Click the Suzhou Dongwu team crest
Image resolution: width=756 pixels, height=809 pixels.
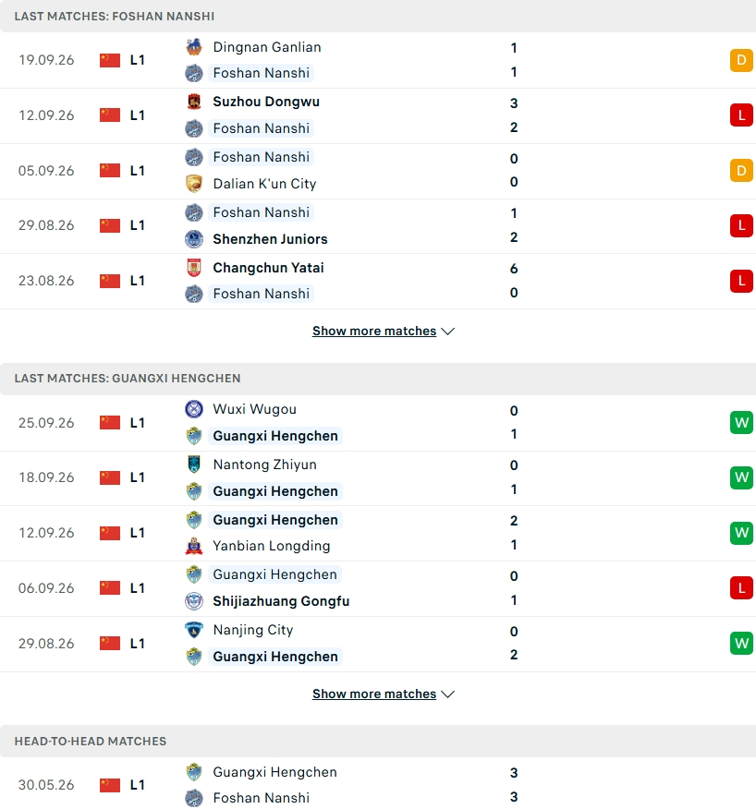[194, 102]
